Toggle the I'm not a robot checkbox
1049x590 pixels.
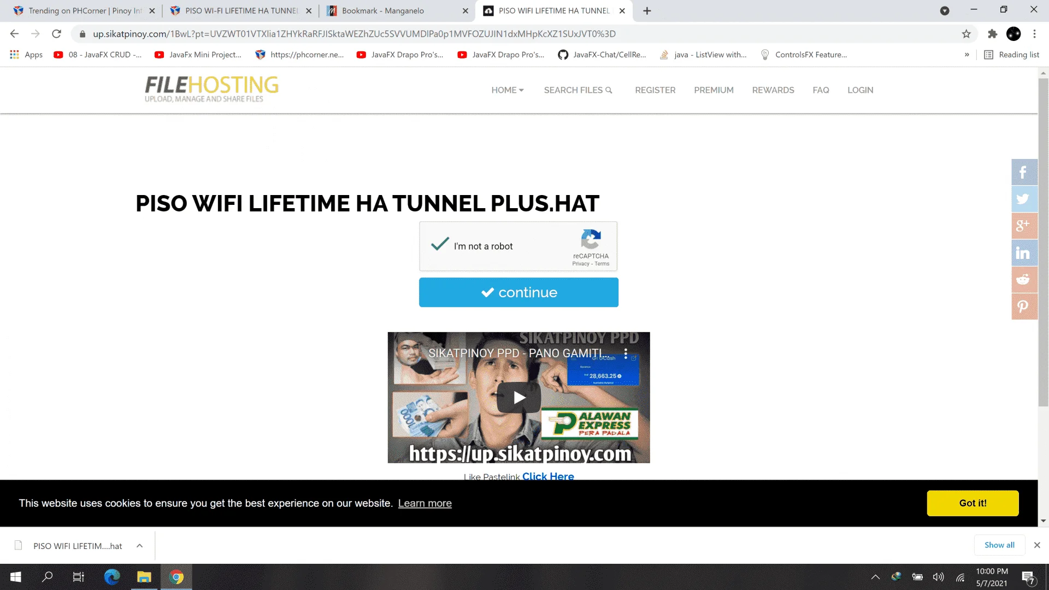click(x=440, y=245)
